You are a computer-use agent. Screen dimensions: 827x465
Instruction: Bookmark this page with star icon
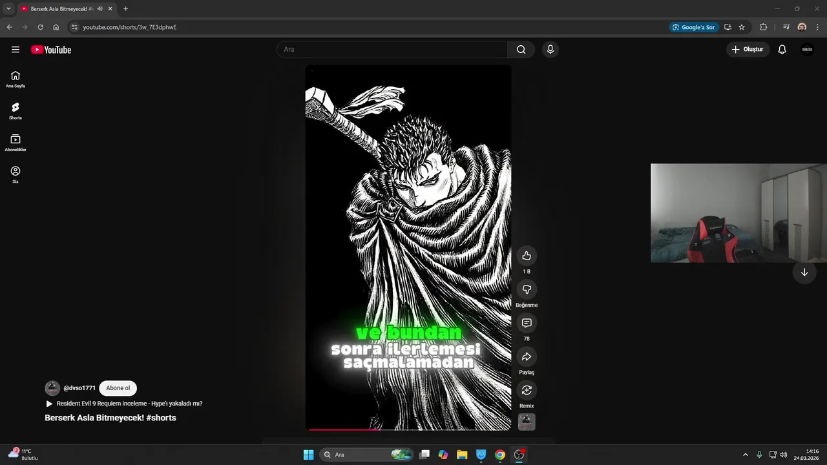tap(742, 27)
